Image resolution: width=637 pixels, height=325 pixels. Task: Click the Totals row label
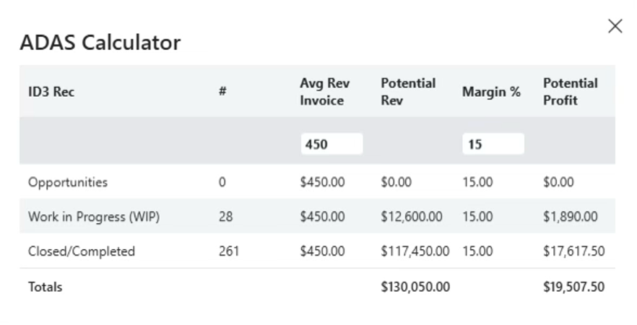pos(45,287)
